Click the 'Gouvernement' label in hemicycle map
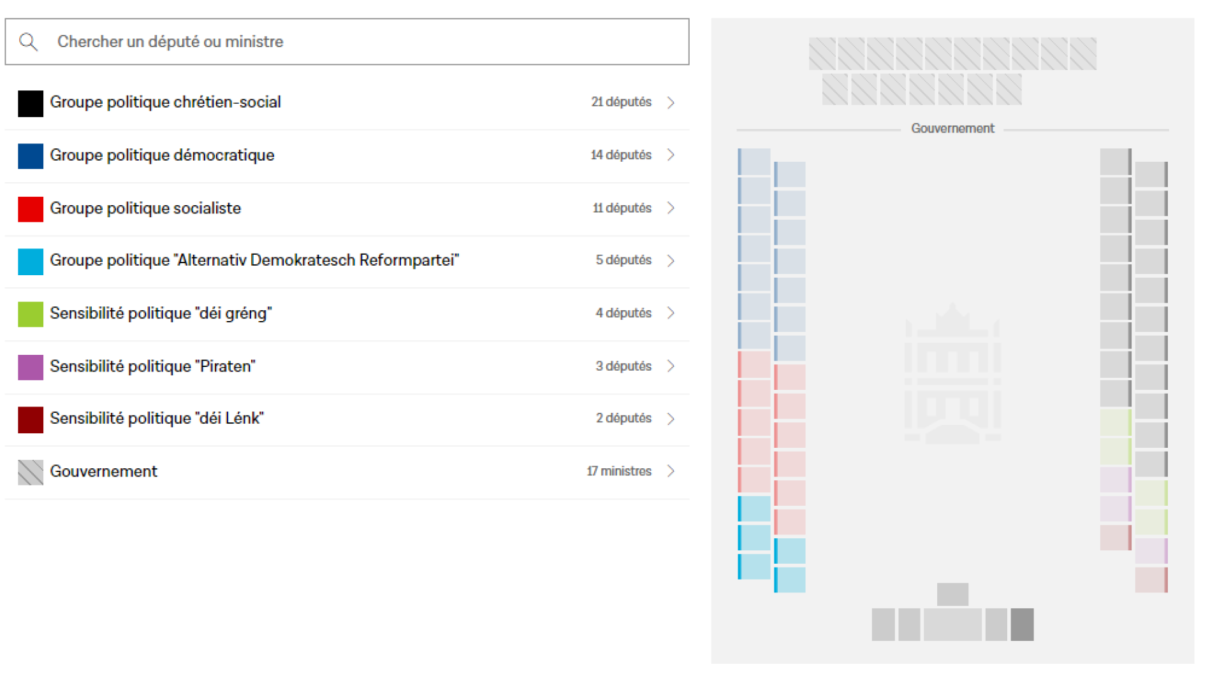The height and width of the screenshot is (688, 1224). (x=952, y=129)
